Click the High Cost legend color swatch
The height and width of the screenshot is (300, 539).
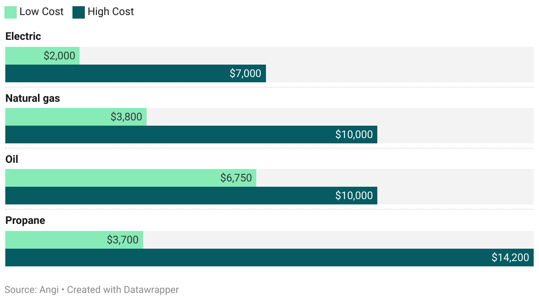79,12
